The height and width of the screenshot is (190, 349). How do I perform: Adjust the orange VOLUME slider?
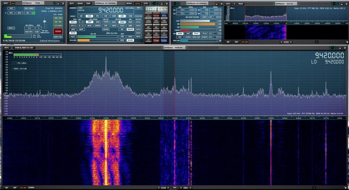(x=97, y=41)
